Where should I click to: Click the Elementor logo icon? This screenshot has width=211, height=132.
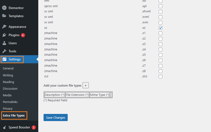4,8
